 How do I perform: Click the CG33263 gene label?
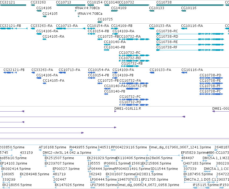click(38, 2)
